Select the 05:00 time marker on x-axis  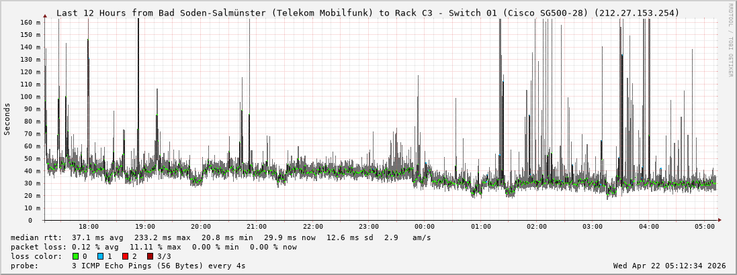click(x=705, y=227)
